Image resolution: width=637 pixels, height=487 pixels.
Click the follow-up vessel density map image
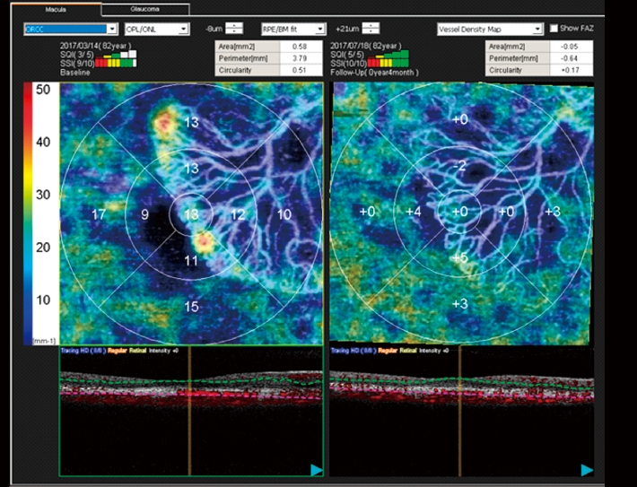point(460,213)
